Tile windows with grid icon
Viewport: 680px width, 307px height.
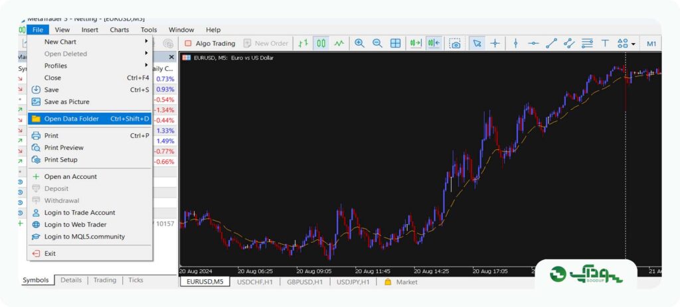click(x=396, y=43)
